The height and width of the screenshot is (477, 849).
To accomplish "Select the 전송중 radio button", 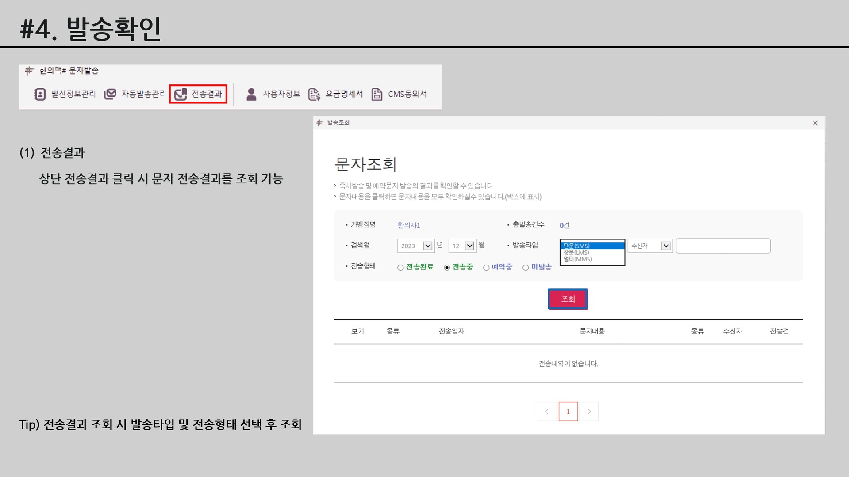I will 447,268.
